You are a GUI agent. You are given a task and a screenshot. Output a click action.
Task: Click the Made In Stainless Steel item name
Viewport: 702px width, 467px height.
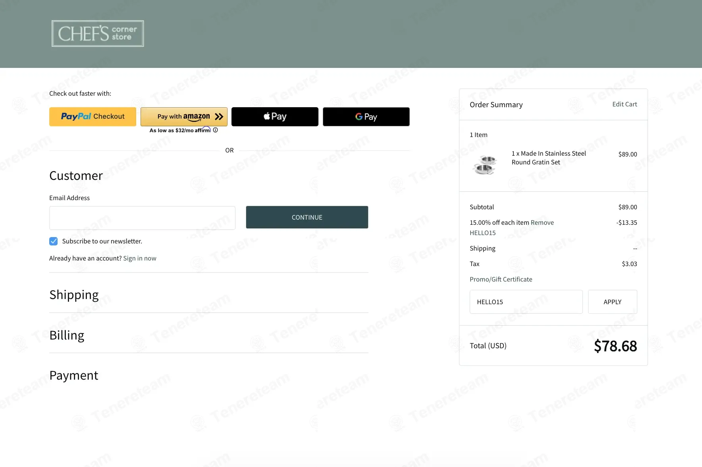point(548,158)
